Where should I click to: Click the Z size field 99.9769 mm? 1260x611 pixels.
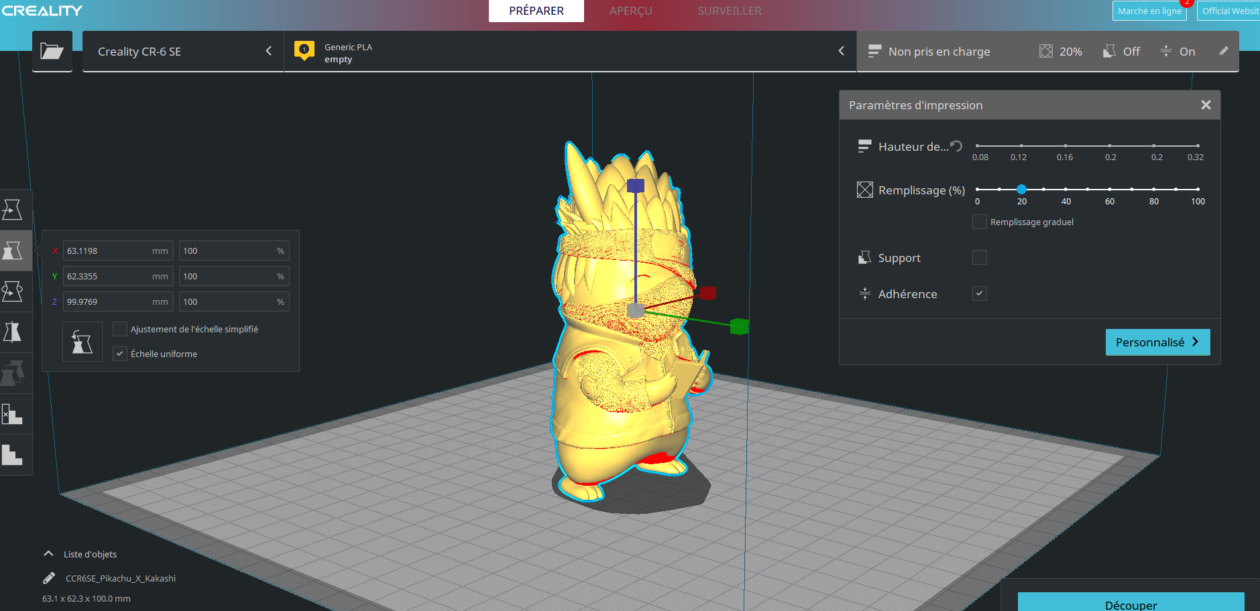click(x=118, y=301)
